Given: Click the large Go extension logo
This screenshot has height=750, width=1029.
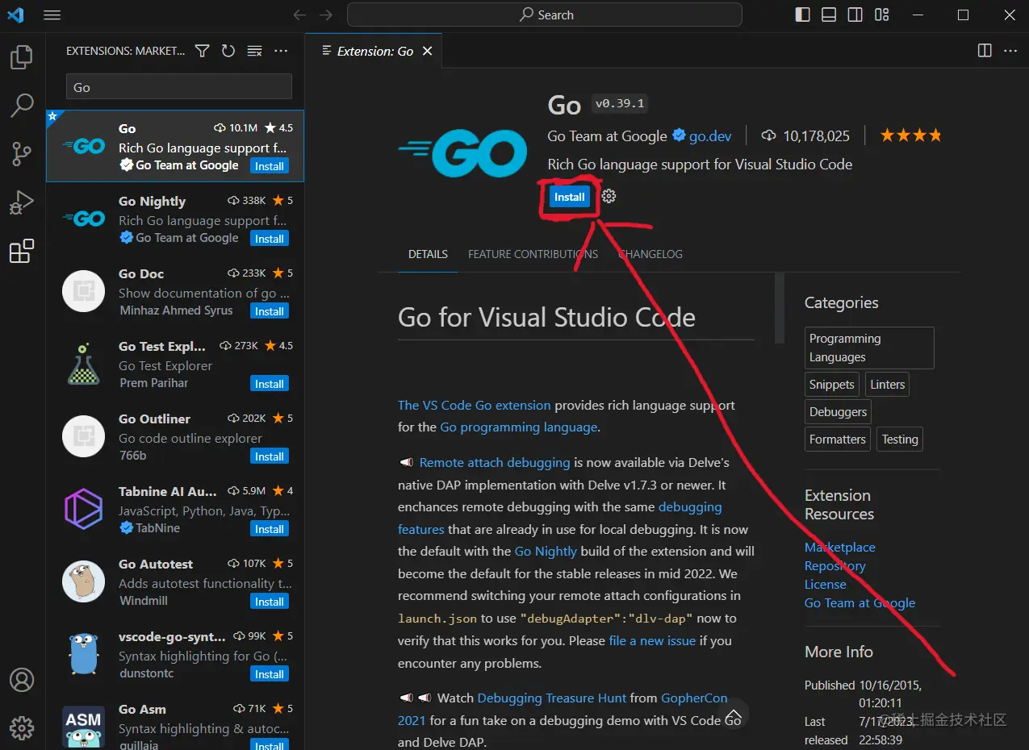Looking at the screenshot, I should (x=462, y=155).
